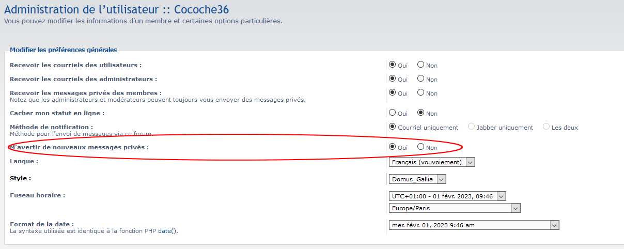This screenshot has height=249, width=624.
Task: Expand the Europe/Paris city dropdown
Action: click(454, 208)
